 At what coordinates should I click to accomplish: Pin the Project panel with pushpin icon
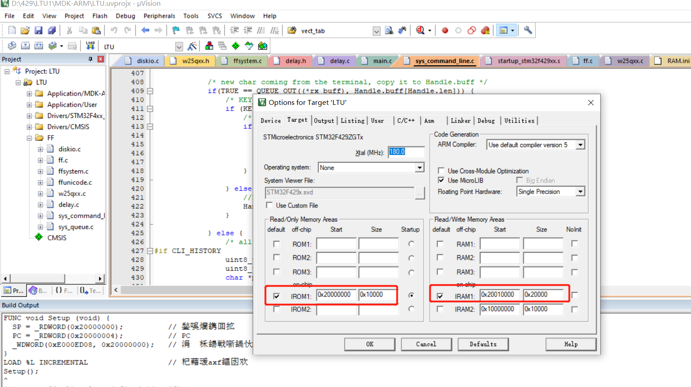pyautogui.click(x=90, y=59)
